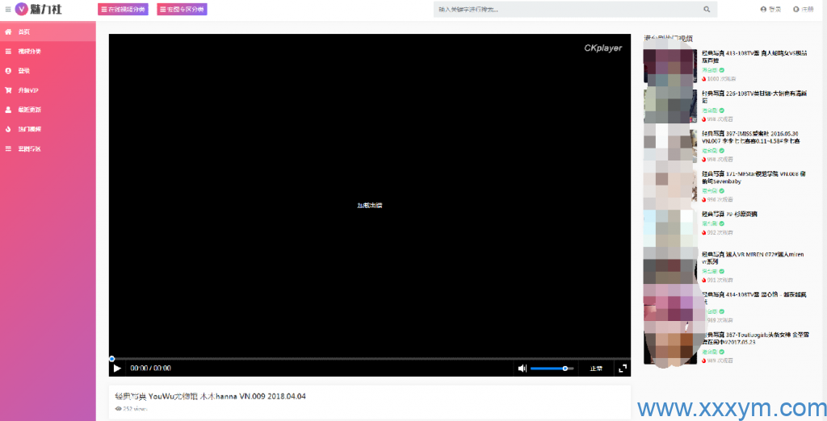The image size is (827, 421).
Task: Enter fullscreen with the expand icon
Action: pyautogui.click(x=622, y=369)
